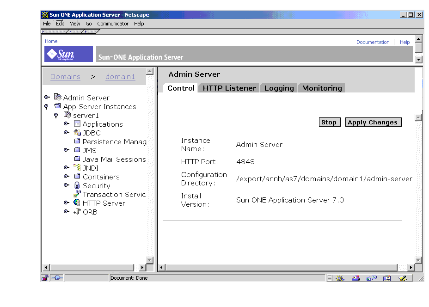429x307 pixels.
Task: Click the banner frame scrollbar thumb
Action: 419,47
